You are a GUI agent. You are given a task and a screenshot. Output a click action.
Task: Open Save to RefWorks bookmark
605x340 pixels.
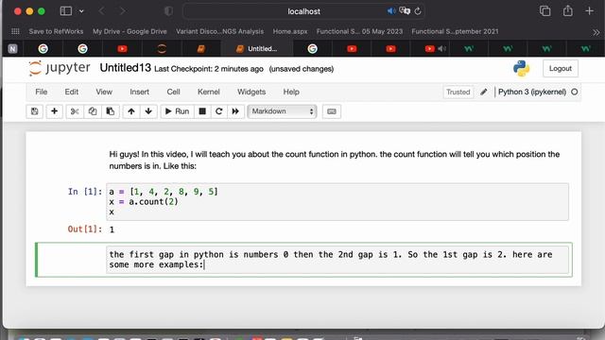56,31
